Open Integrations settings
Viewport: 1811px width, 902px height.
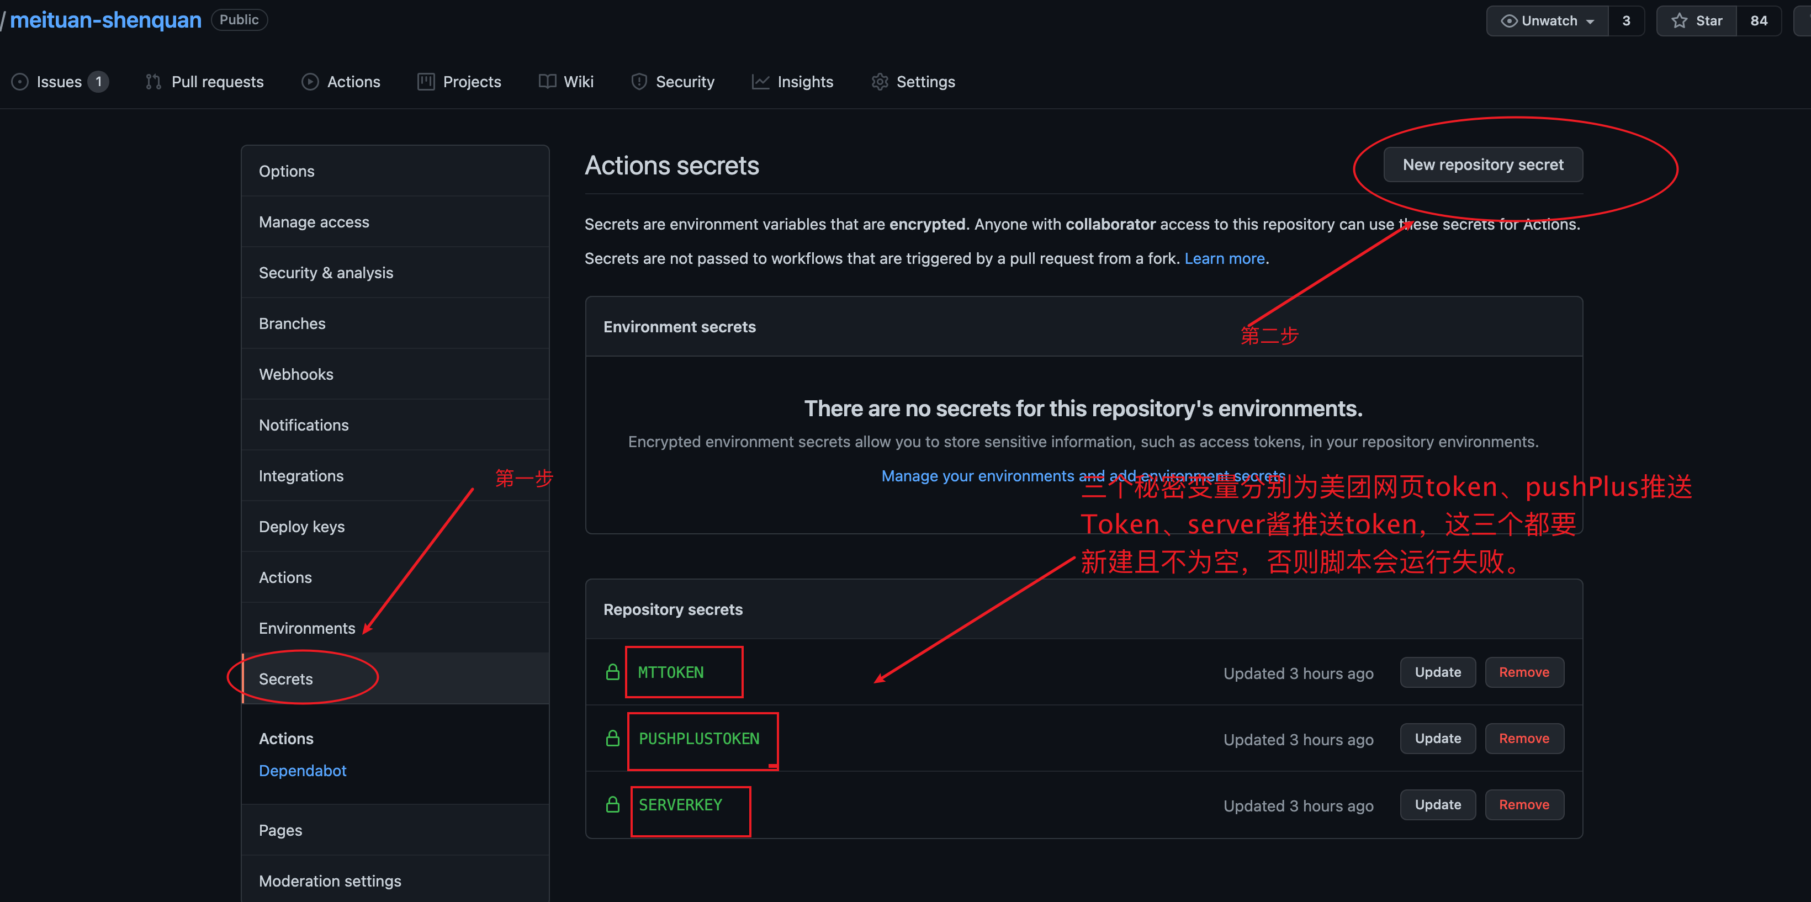[395, 476]
